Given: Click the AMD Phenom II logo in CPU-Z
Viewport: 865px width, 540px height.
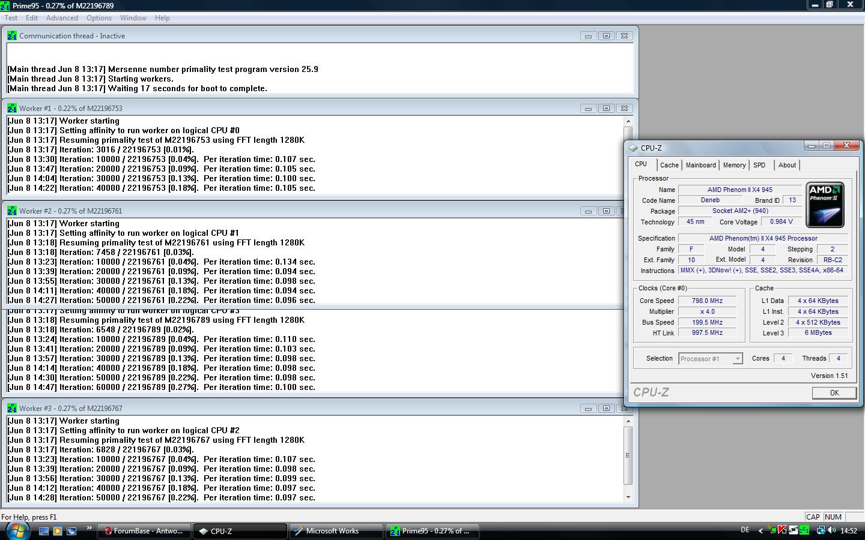Looking at the screenshot, I should 825,205.
